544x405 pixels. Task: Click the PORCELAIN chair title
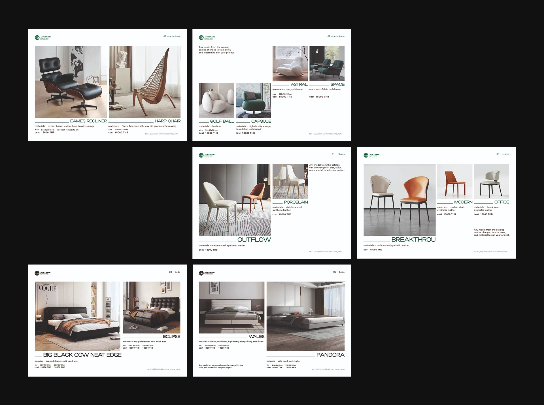[296, 202]
